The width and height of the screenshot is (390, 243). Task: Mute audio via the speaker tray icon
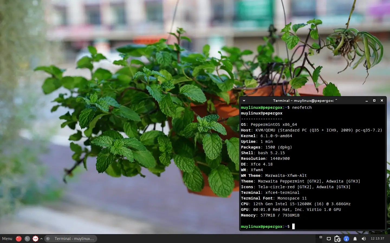coord(364,239)
